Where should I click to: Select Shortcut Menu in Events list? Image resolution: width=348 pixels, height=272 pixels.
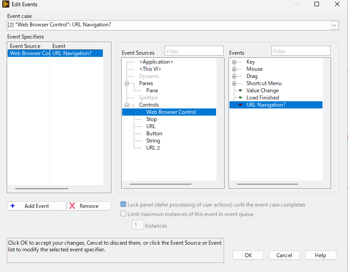[x=264, y=83]
